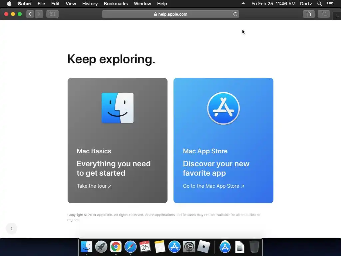The height and width of the screenshot is (256, 341).
Task: Open Google Chrome from the Dock
Action: (116, 247)
